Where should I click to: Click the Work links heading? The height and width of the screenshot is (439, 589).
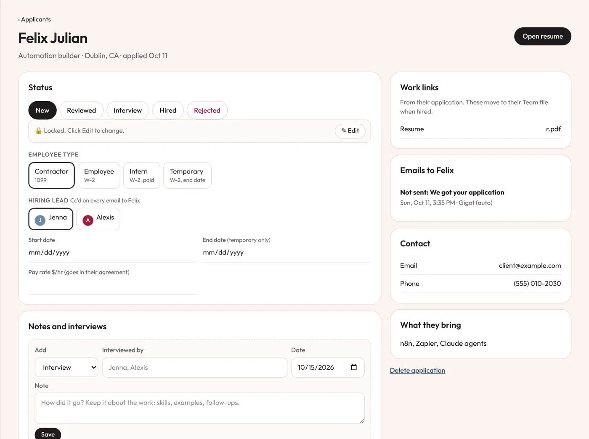[x=419, y=87]
